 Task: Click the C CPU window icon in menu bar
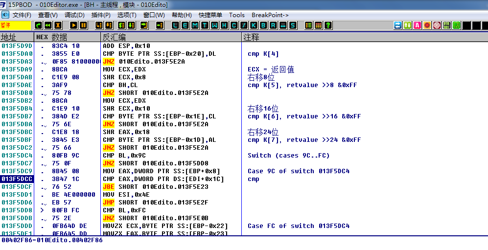pos(5,15)
